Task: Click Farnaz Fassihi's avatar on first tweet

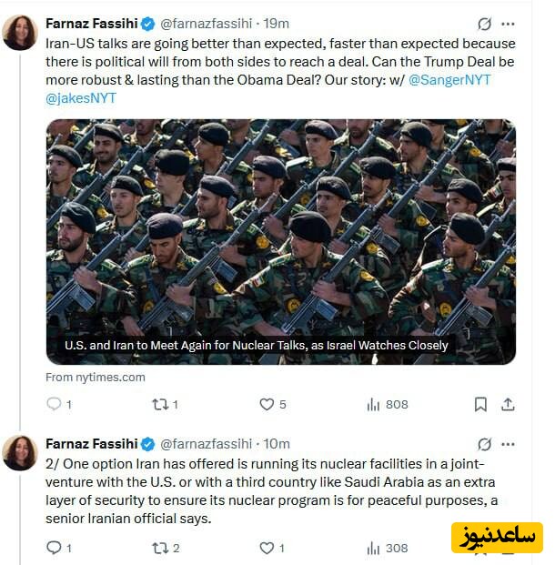Action: [20, 33]
